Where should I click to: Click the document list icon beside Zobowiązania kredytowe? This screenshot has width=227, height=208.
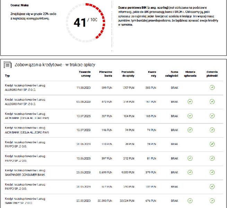[8, 64]
